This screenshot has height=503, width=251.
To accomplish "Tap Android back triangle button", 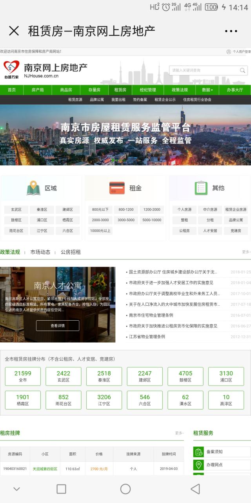I will pos(195,489).
